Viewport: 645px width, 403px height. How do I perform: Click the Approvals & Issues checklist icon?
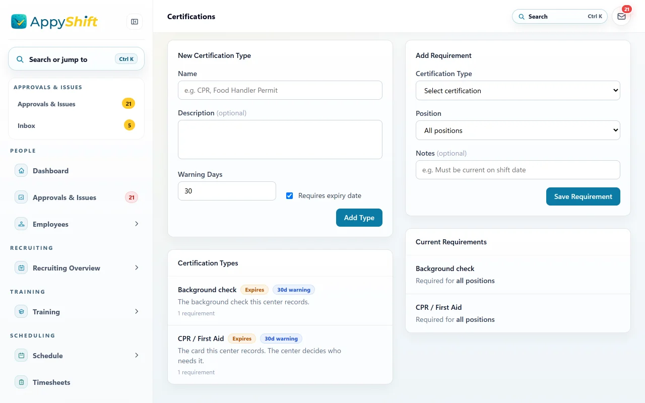point(21,197)
